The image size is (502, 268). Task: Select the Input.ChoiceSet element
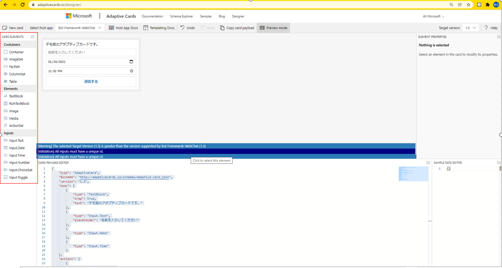pos(18,170)
